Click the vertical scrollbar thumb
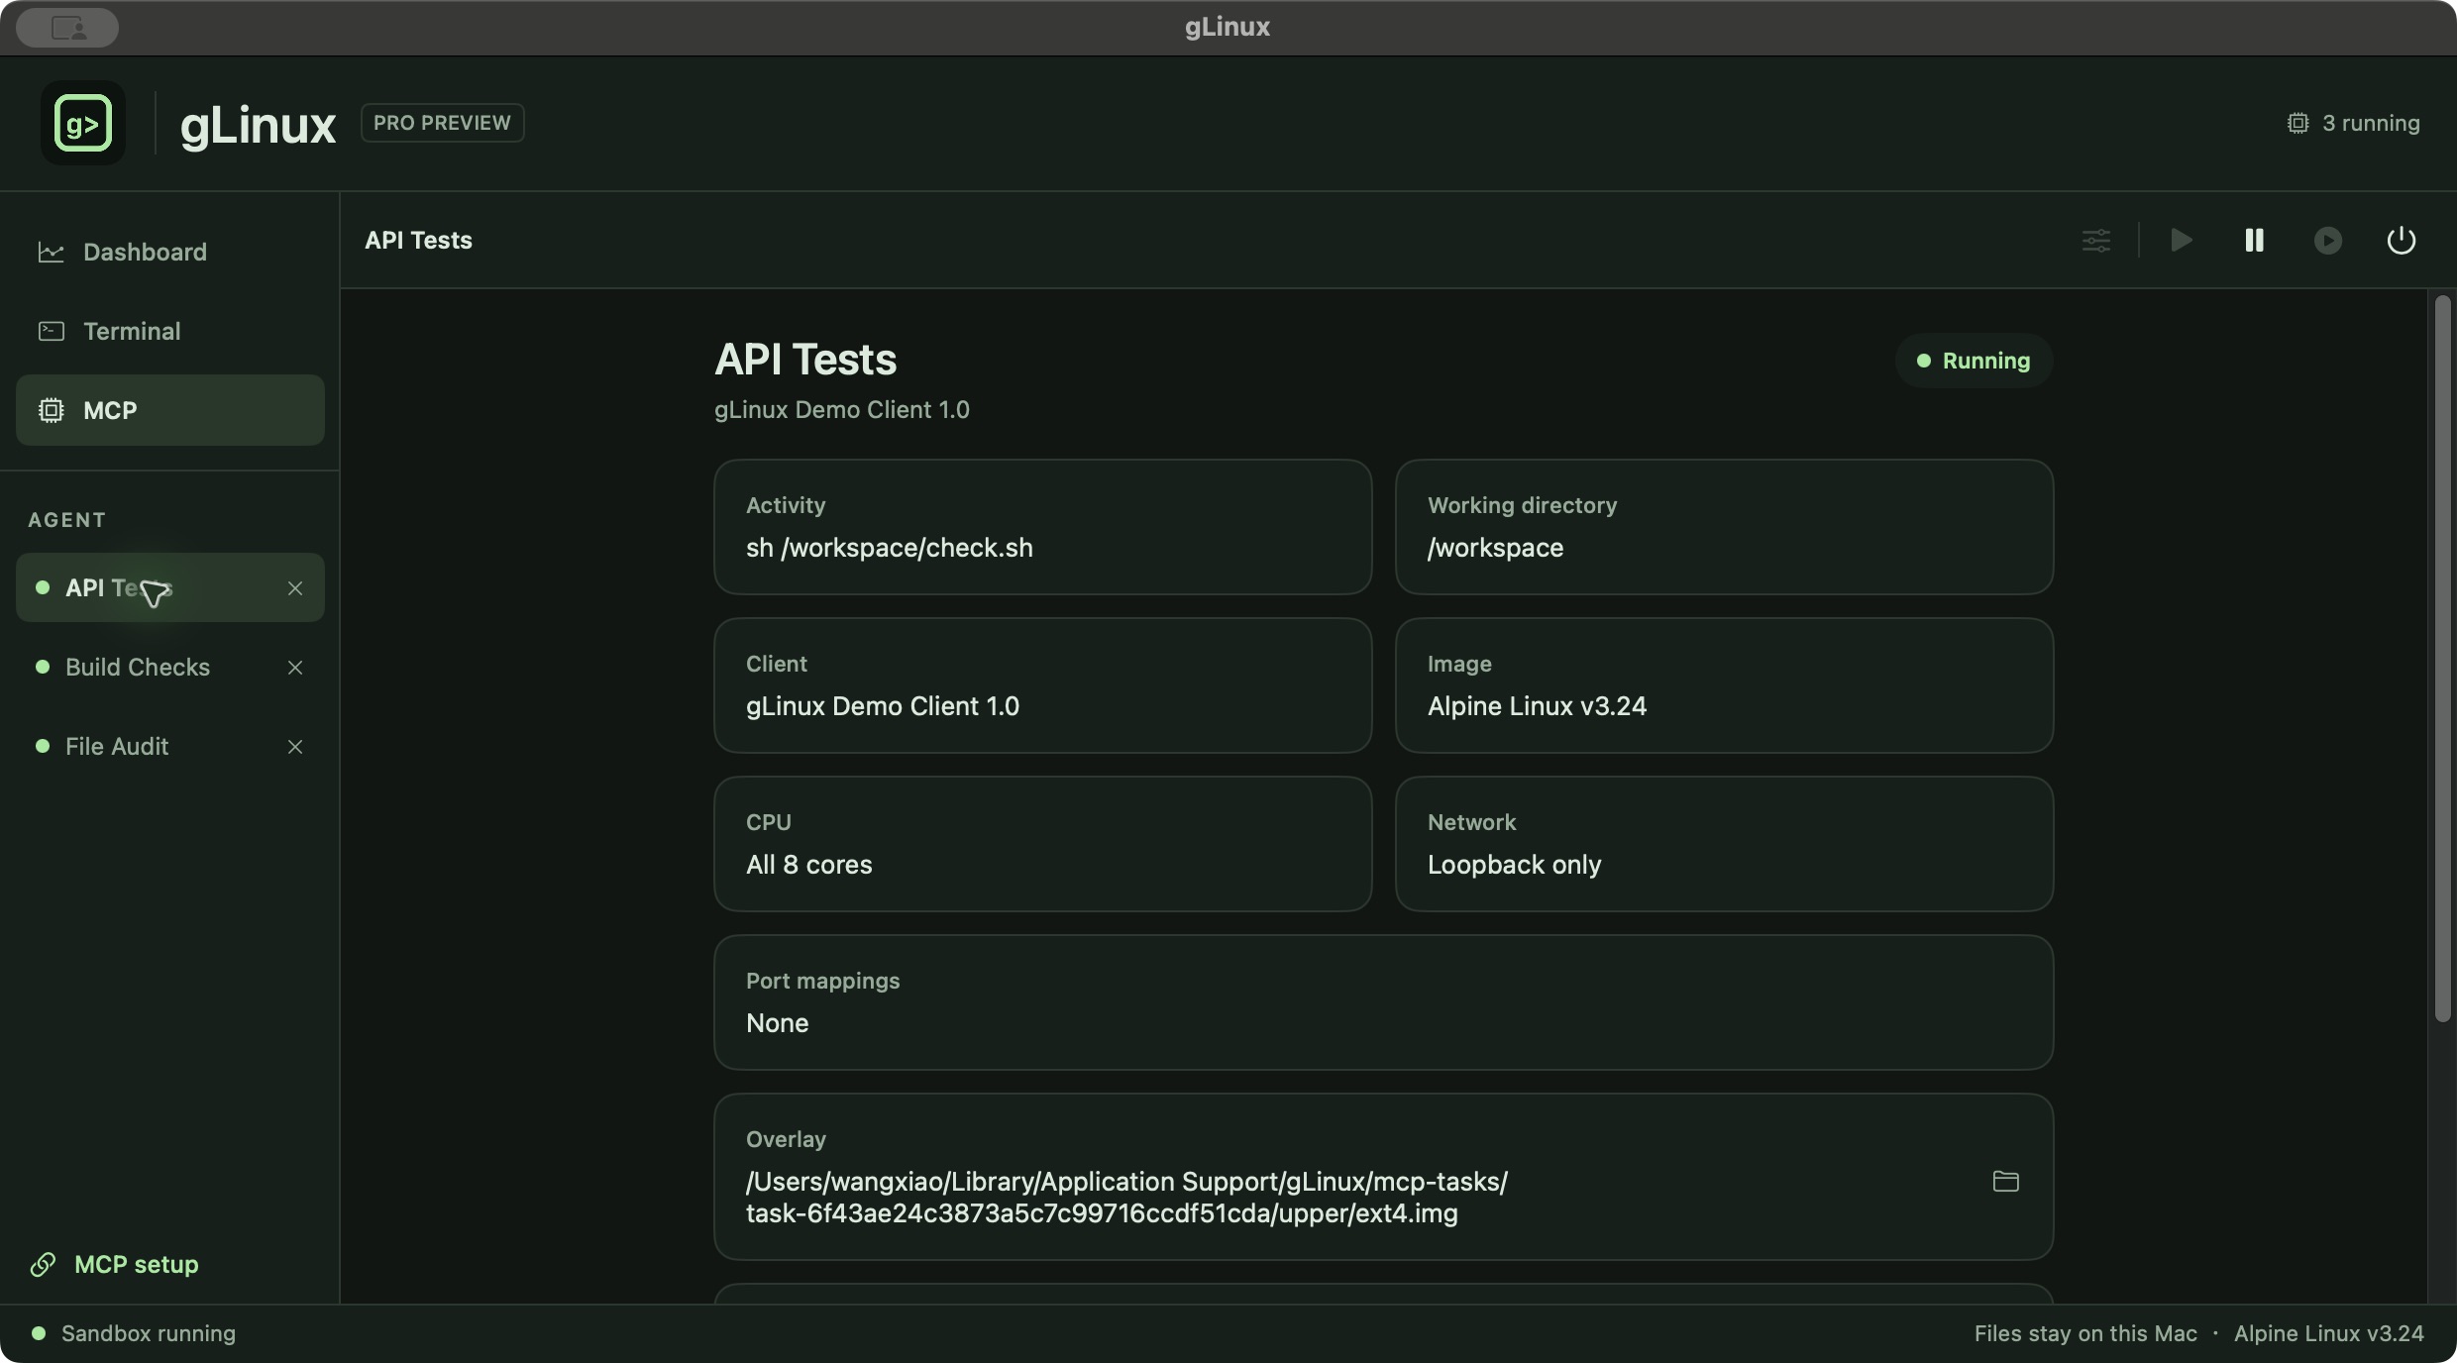The image size is (2457, 1363). (x=2442, y=659)
